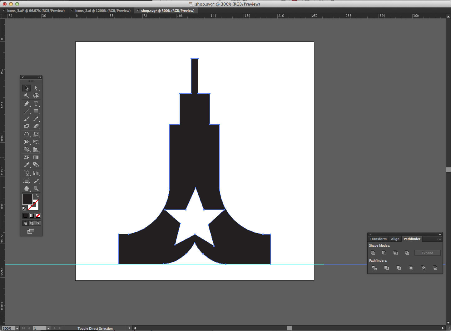The image size is (451, 331).
Task: Click the Unite shape mode icon
Action: pyautogui.click(x=373, y=253)
